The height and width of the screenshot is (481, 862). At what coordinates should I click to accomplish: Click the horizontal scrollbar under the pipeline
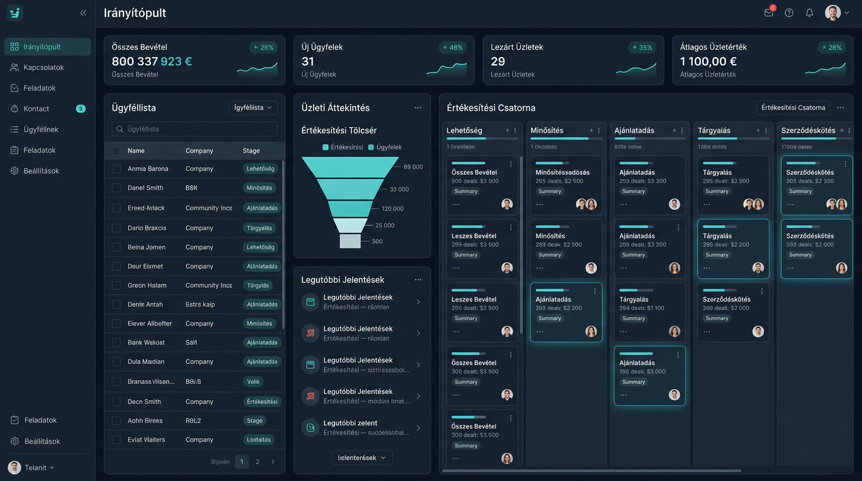tap(591, 470)
